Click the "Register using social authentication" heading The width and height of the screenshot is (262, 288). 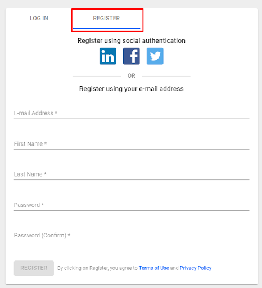click(x=132, y=40)
